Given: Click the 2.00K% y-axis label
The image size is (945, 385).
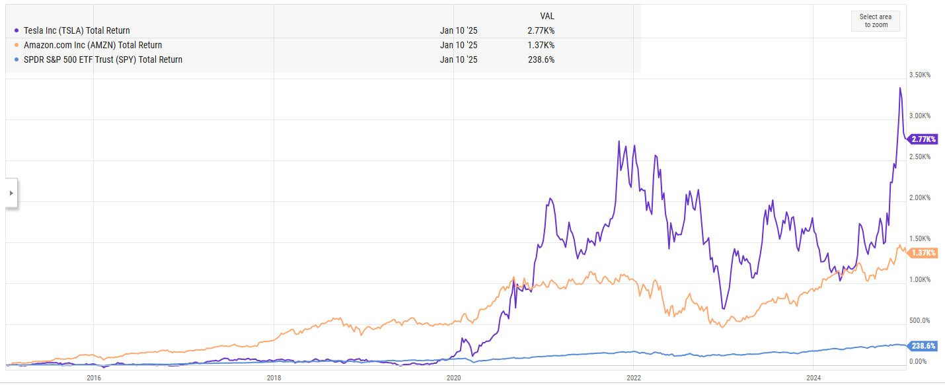Looking at the screenshot, I should pos(920,197).
